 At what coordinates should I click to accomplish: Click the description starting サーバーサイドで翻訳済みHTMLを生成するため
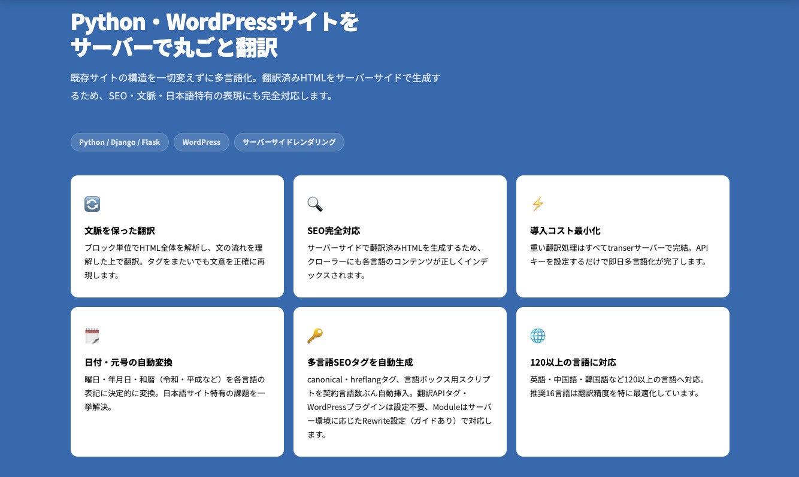tap(397, 262)
